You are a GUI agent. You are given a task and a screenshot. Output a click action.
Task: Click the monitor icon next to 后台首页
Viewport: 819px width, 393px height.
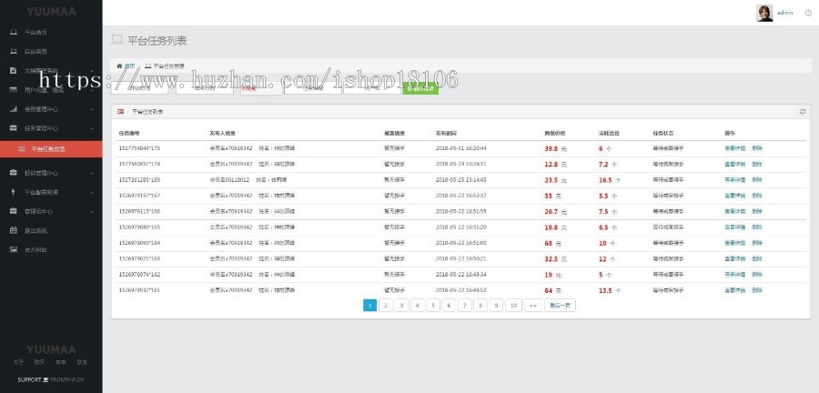point(13,51)
